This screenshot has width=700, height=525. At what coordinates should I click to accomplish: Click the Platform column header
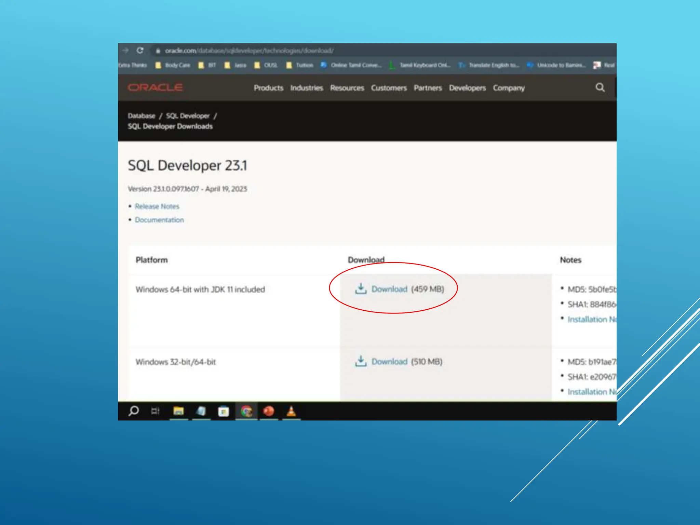point(152,260)
